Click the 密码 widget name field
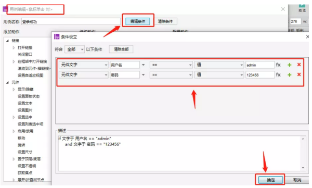Image resolution: width=312 pixels, height=188 pixels. [x=125, y=75]
